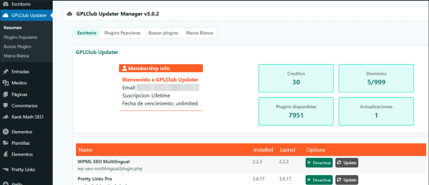This screenshot has width=429, height=185.
Task: Click the GPLClub Updater section heading
Action: [x=97, y=52]
